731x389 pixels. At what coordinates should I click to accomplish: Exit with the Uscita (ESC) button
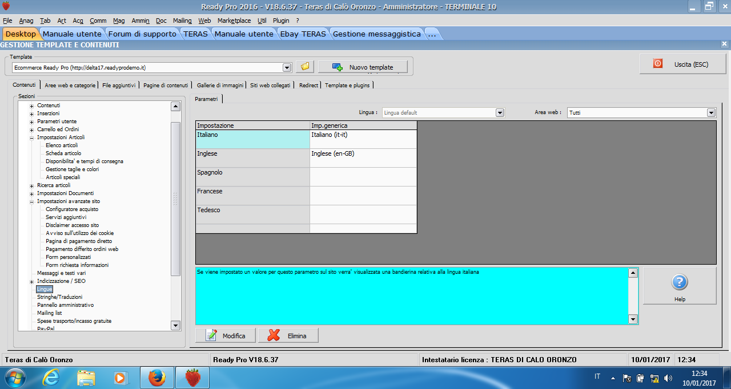coord(682,64)
